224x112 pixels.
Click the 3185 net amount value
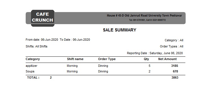point(175,66)
